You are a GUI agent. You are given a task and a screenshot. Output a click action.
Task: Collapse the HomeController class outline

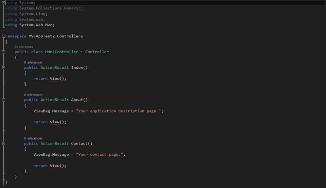coord(3,52)
